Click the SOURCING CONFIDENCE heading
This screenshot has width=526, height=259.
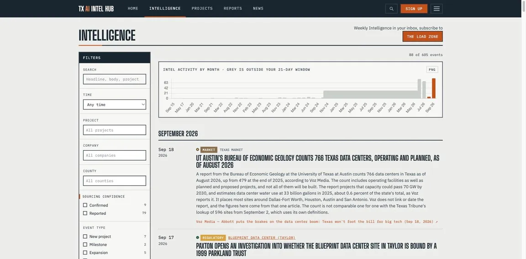(104, 196)
